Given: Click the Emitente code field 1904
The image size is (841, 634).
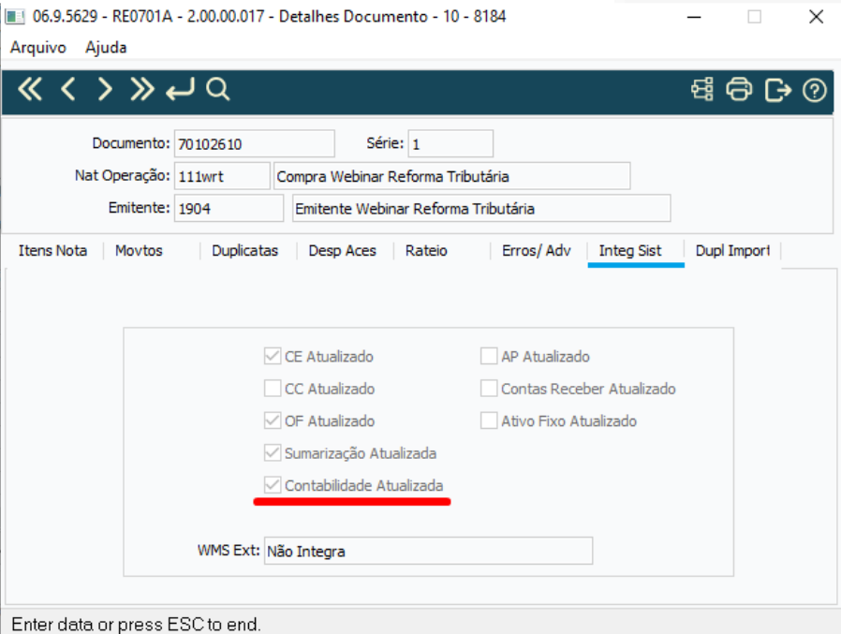Looking at the screenshot, I should point(229,208).
